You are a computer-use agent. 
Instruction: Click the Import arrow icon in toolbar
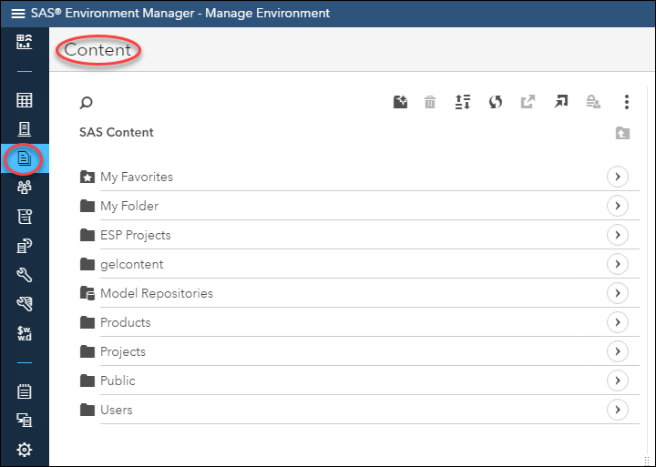(561, 102)
